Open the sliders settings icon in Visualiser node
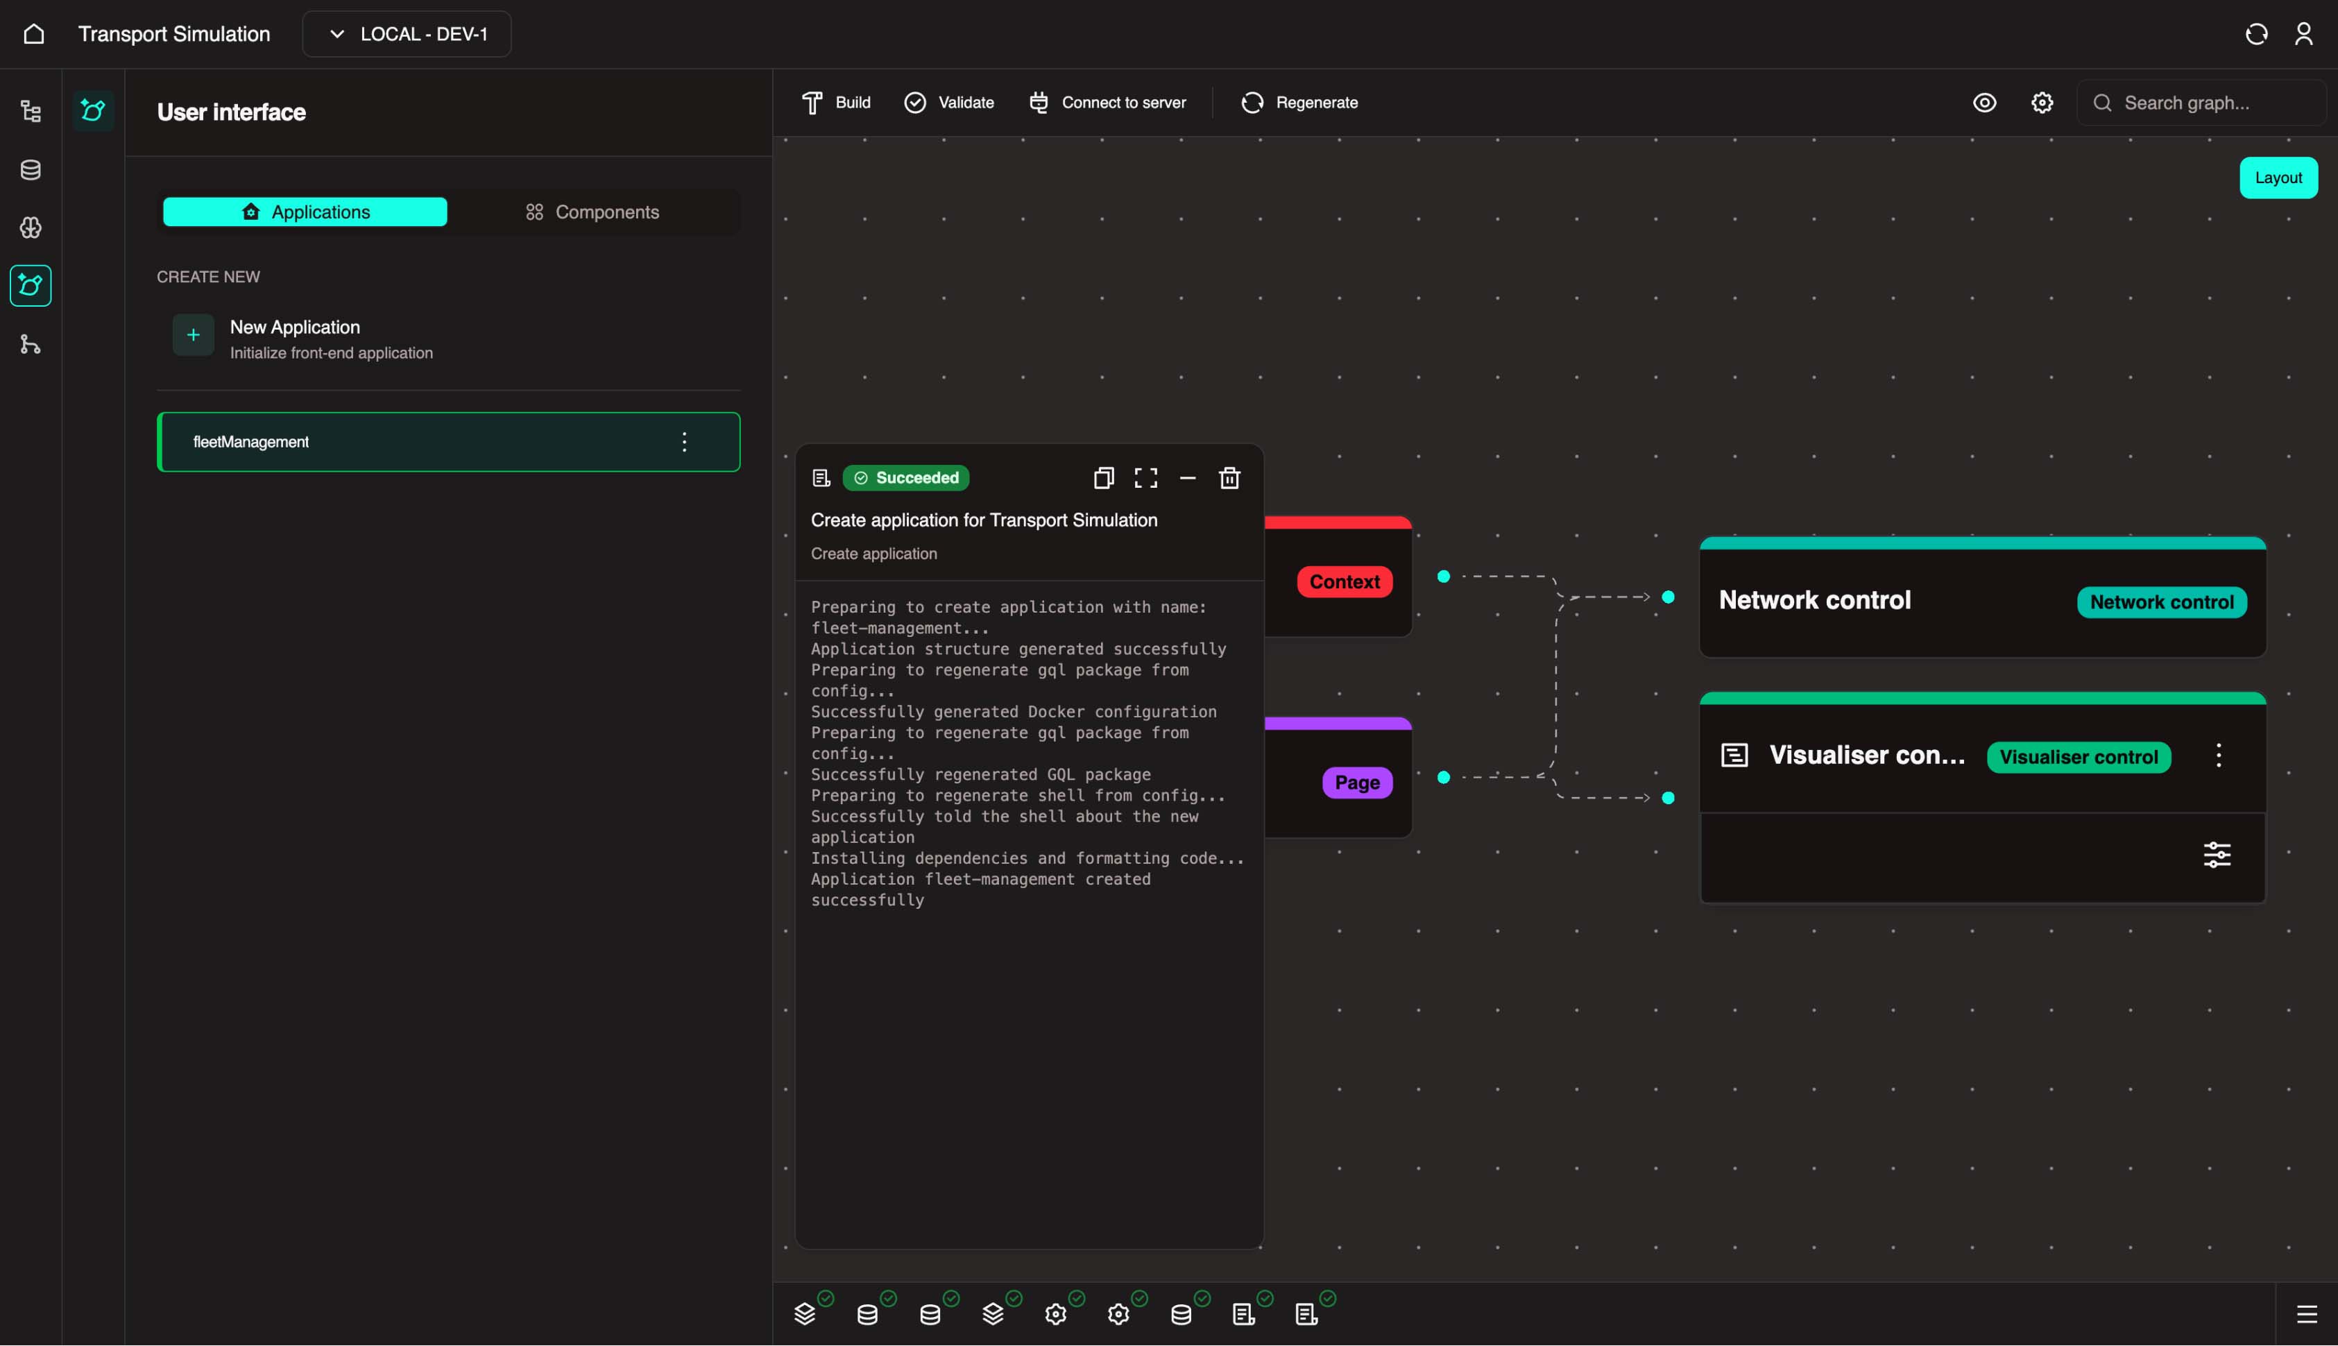 click(x=2217, y=854)
